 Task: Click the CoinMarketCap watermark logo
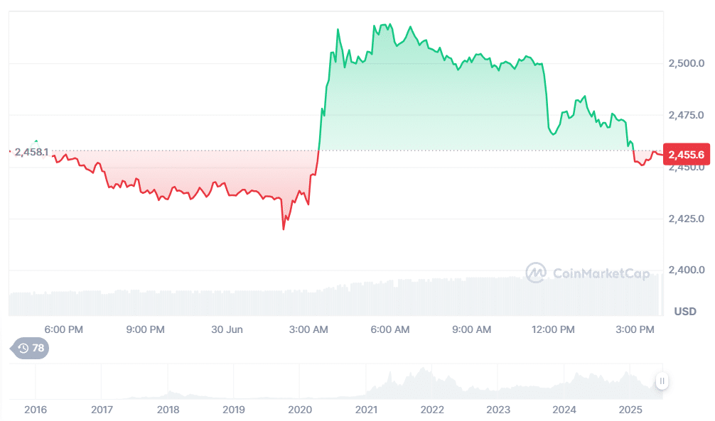pos(588,273)
